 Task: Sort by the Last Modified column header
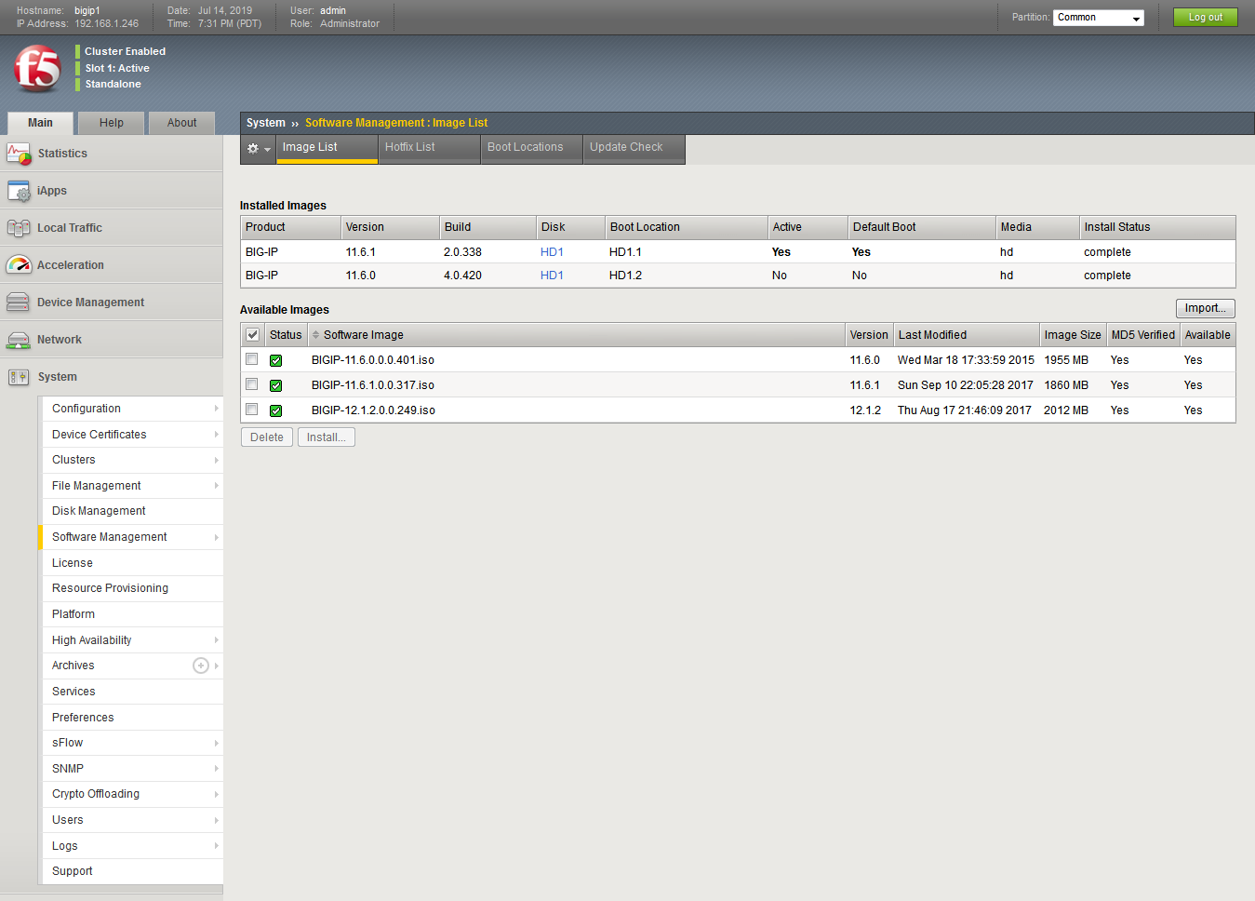point(967,335)
